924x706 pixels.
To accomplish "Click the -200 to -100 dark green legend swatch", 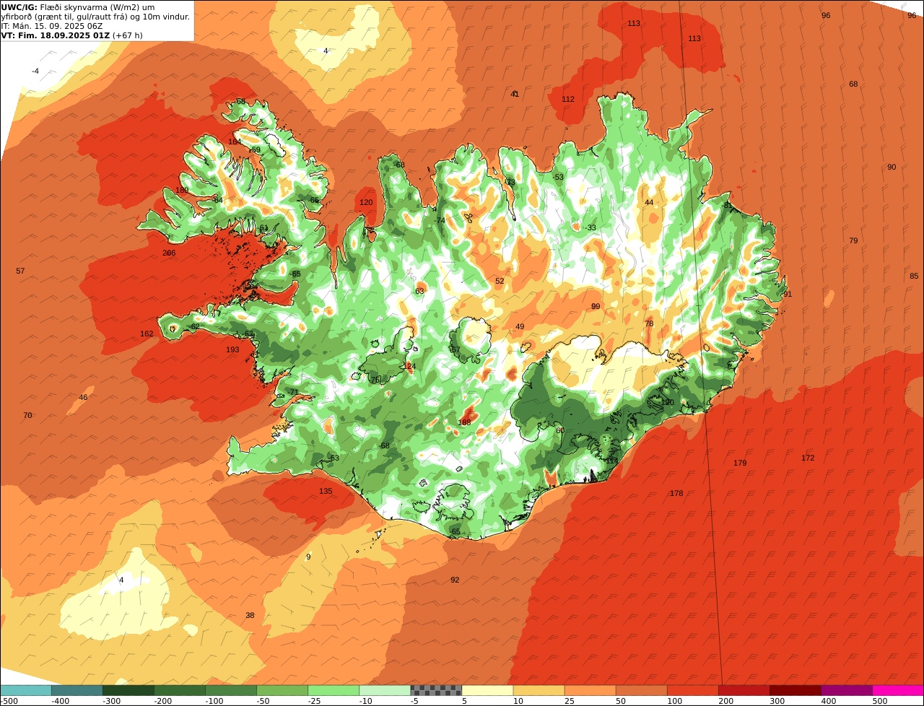I will tap(180, 691).
